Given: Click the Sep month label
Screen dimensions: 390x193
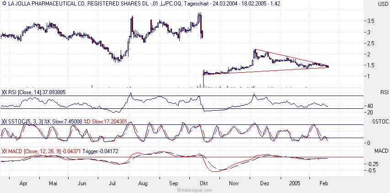Looking at the screenshot, I should click(174, 183).
